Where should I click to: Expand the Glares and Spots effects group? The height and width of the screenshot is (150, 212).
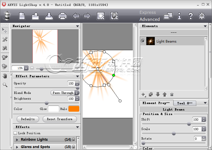(17, 147)
